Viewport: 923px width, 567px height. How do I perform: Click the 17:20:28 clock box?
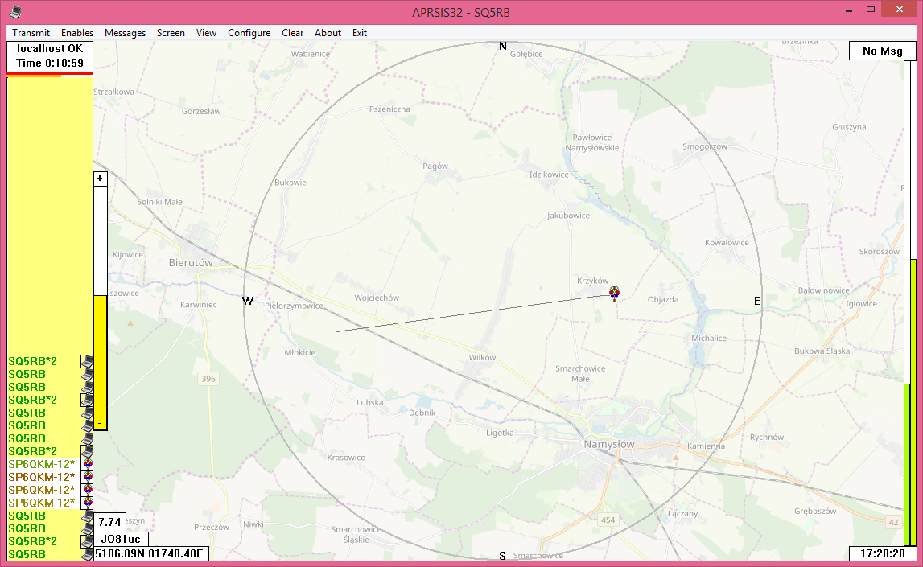[883, 553]
